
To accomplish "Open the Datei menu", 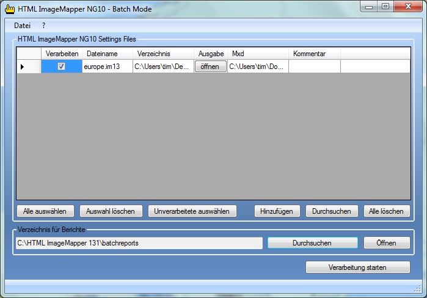I will (22, 26).
